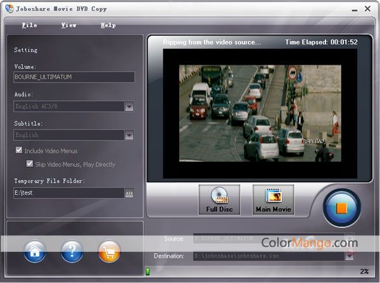Image resolution: width=380 pixels, height=283 pixels.
Task: Toggle Skip Video Menus, Play Directly checkbox
Action: 30,164
